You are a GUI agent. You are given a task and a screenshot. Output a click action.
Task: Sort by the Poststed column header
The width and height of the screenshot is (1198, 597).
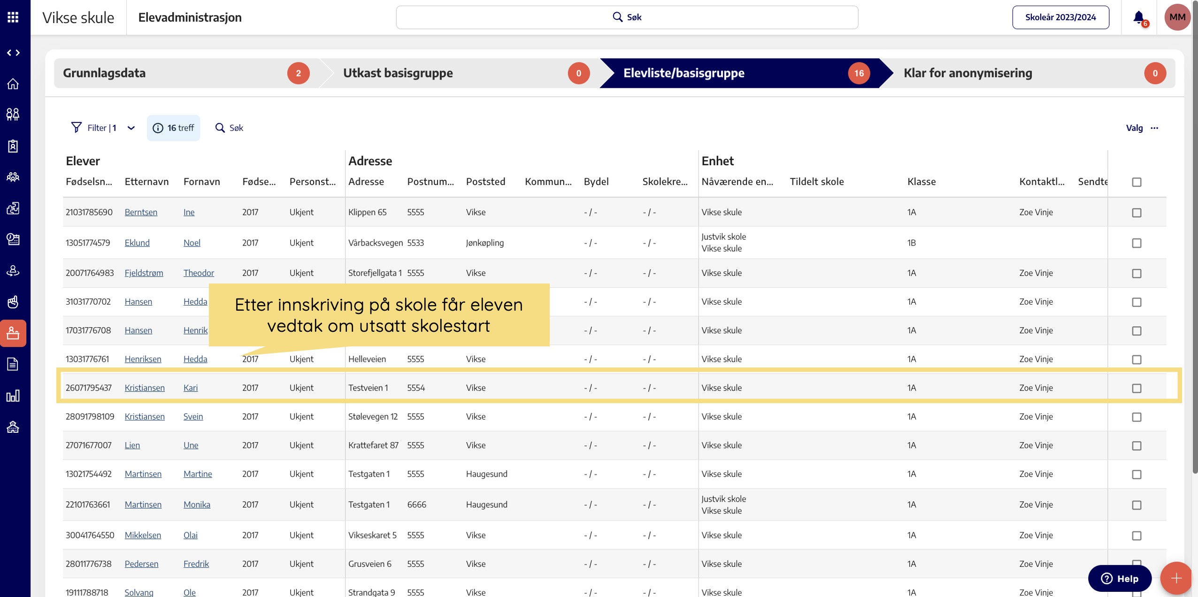[485, 182]
